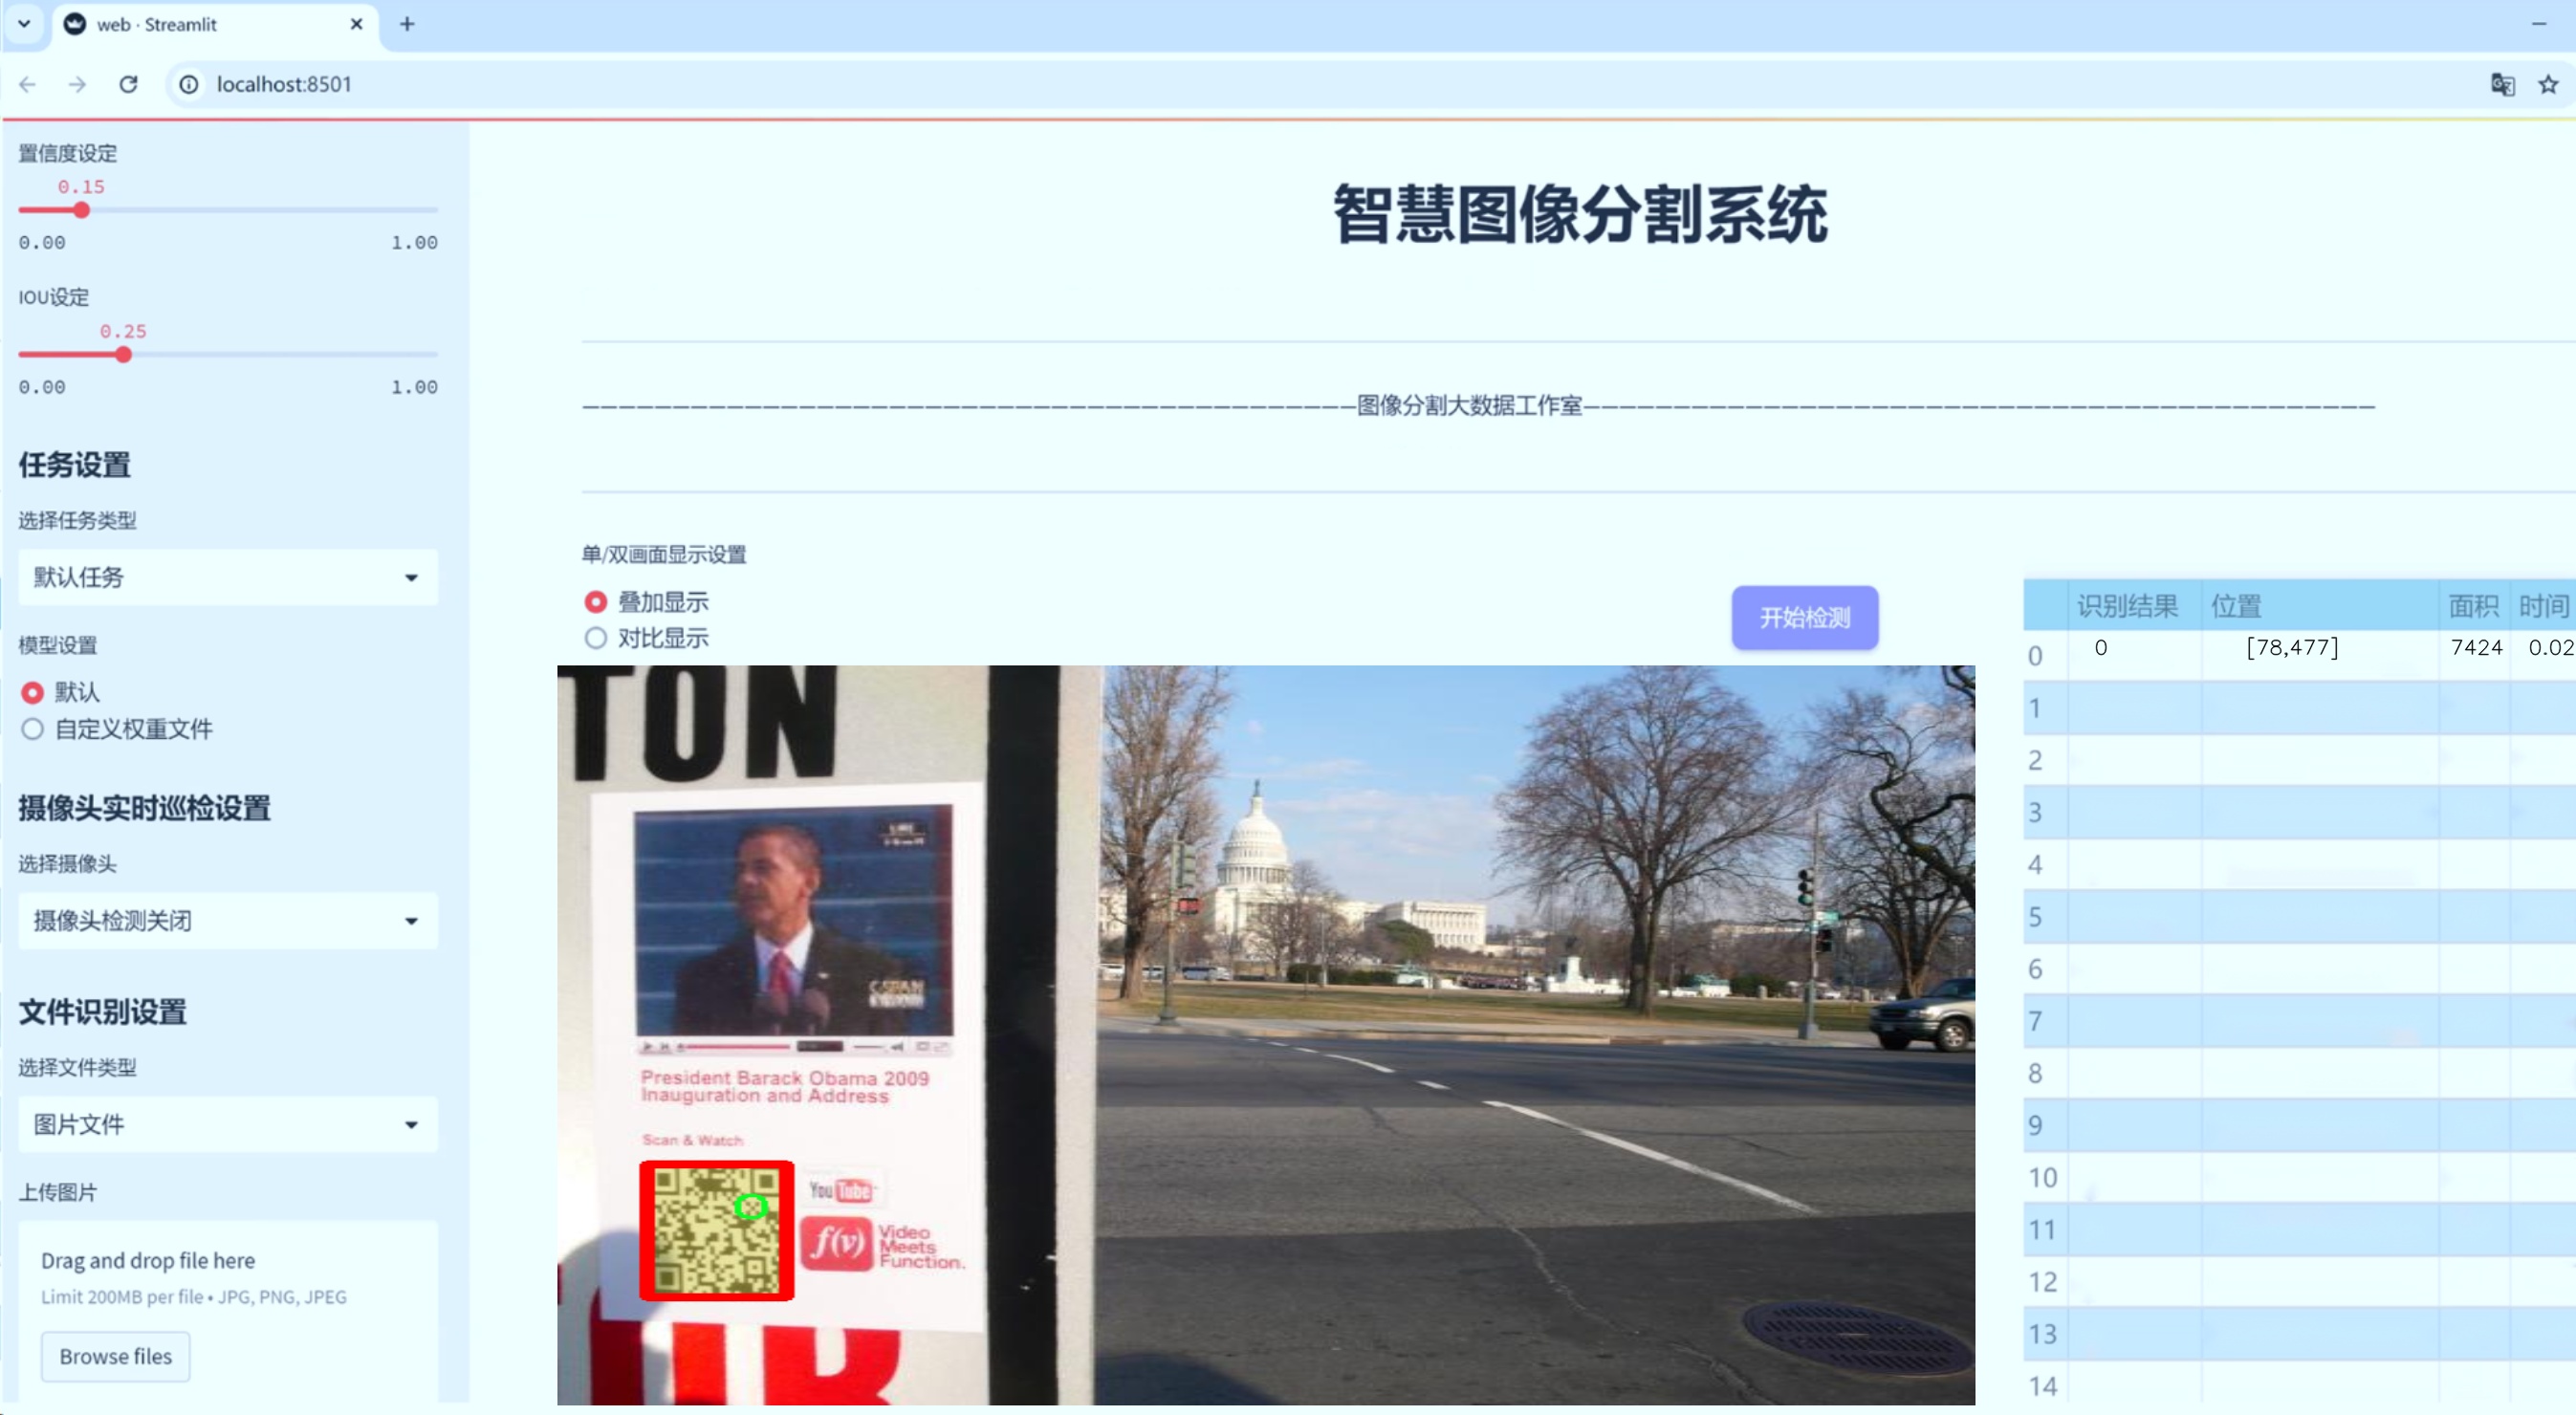
Task: Close the web · Streamlit tab
Action: pos(356,24)
